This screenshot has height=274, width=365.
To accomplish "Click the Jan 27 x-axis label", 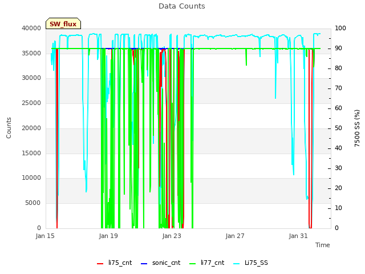I will tap(235, 236).
